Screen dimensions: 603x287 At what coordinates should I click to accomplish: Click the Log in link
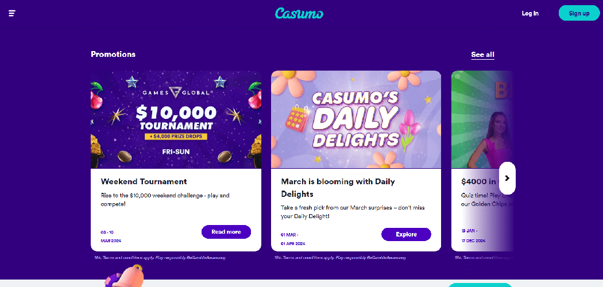pyautogui.click(x=530, y=13)
